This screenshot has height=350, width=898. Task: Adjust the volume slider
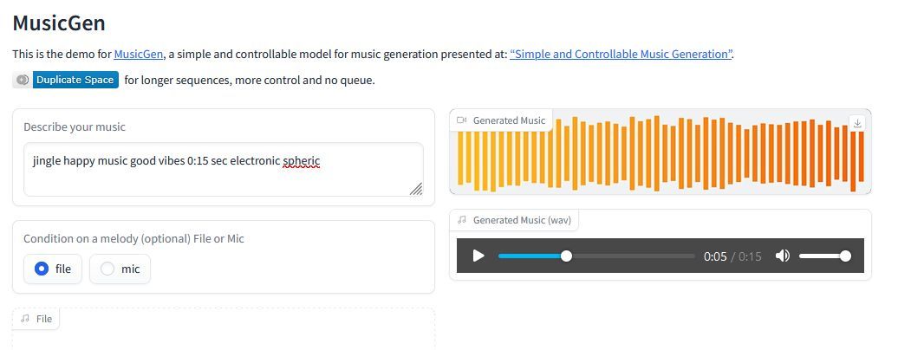click(823, 256)
